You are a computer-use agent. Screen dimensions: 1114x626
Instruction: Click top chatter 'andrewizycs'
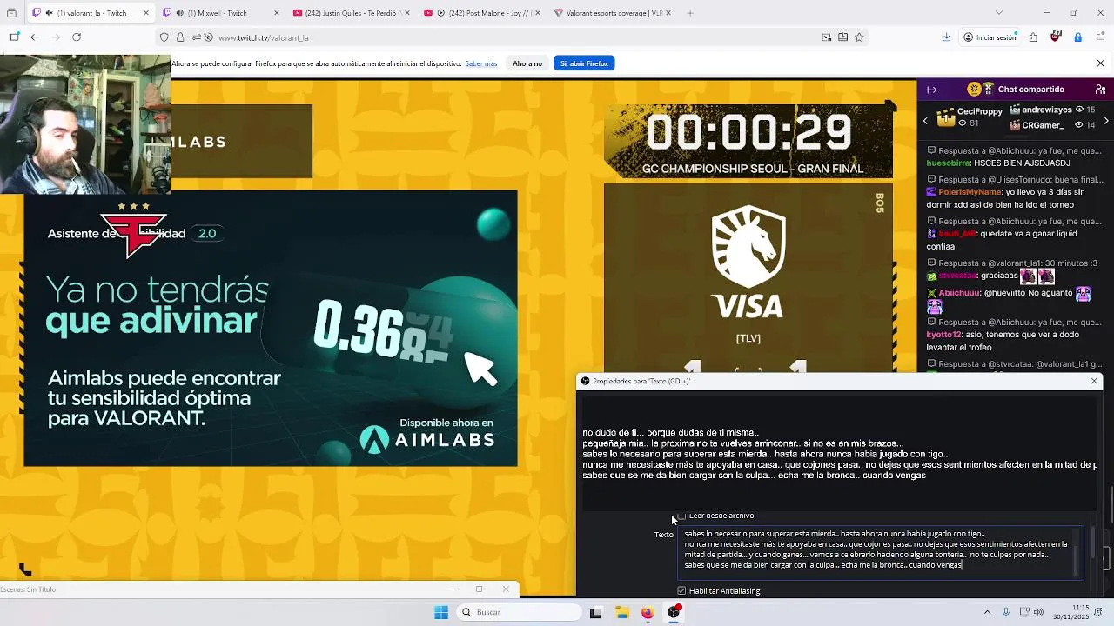pos(1047,110)
